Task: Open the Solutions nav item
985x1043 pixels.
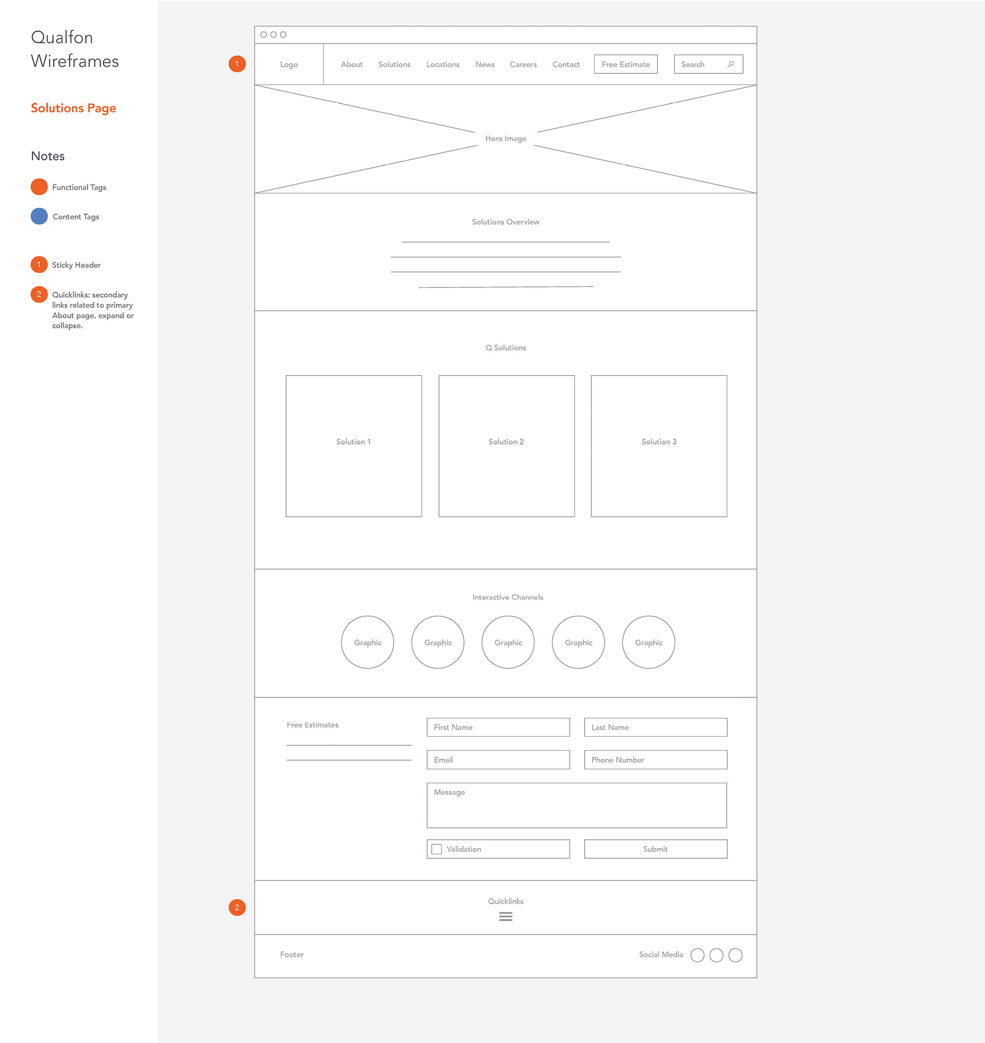Action: 395,64
